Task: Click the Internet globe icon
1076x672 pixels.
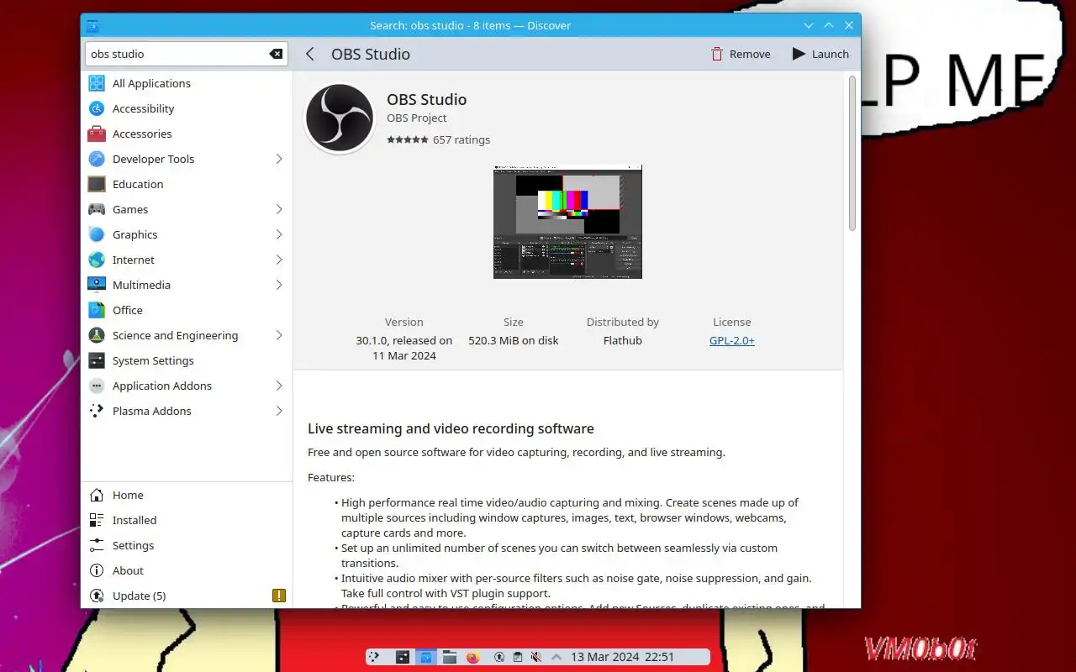Action: [97, 260]
